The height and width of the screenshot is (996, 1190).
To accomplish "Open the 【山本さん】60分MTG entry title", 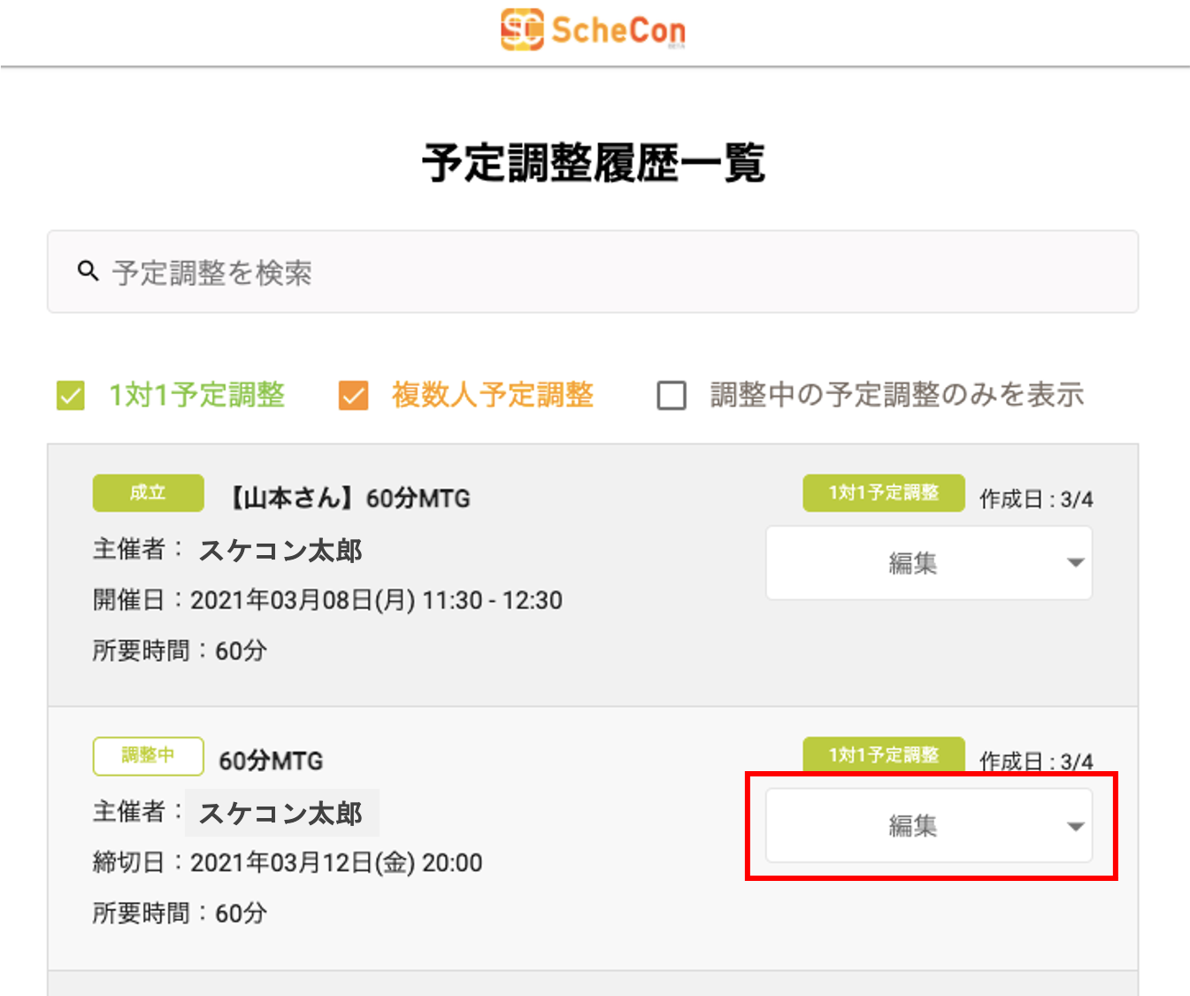I will (350, 498).
